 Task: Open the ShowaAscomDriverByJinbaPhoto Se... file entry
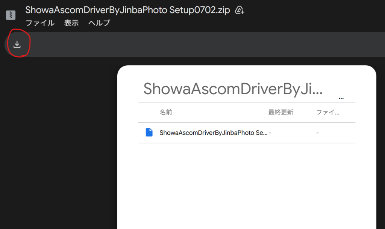(x=213, y=133)
